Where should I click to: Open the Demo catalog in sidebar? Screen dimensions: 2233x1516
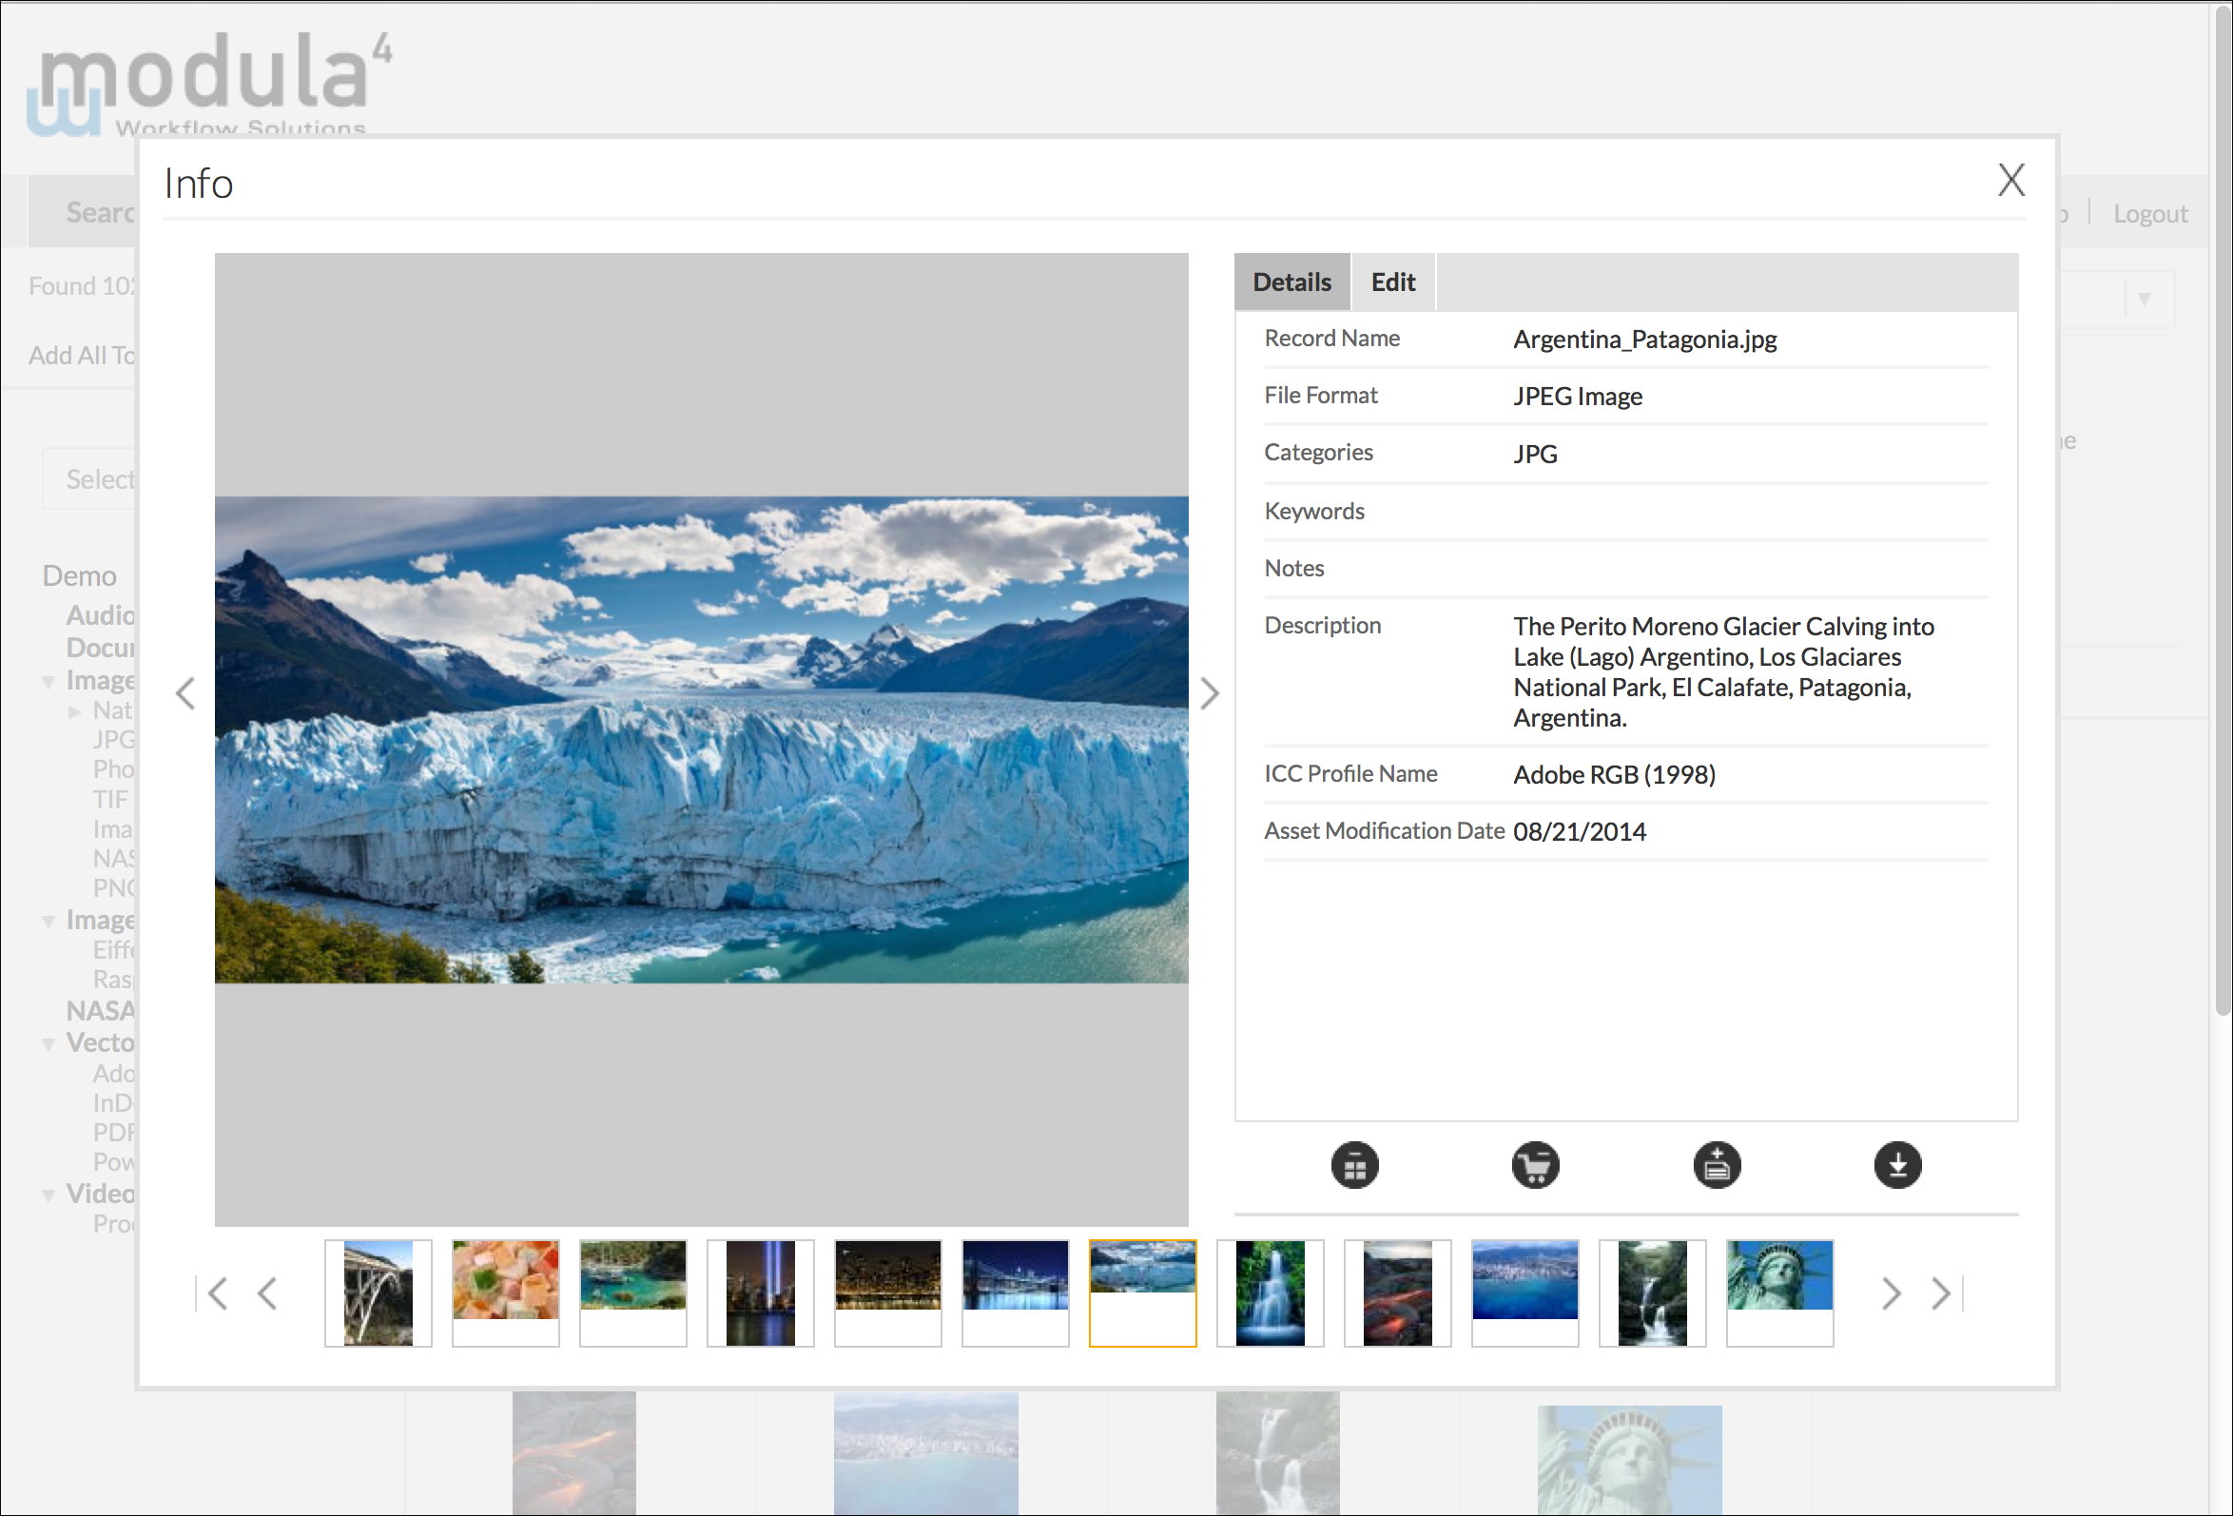point(79,575)
